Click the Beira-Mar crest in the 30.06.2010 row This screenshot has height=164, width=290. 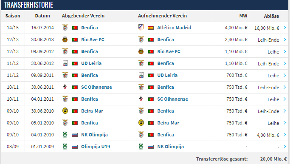[x=65, y=111]
